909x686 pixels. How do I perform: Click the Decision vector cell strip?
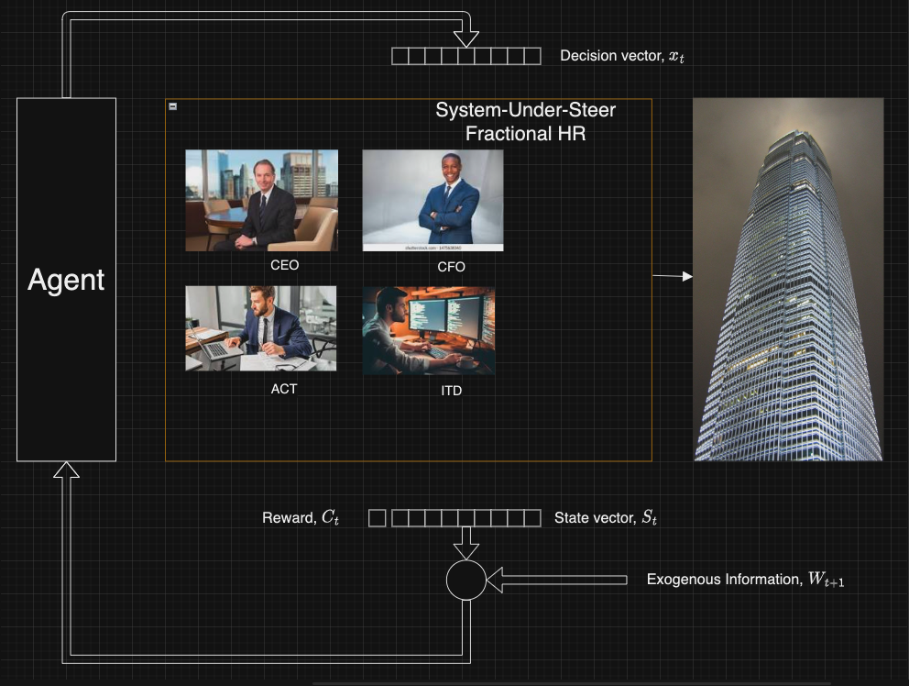465,57
